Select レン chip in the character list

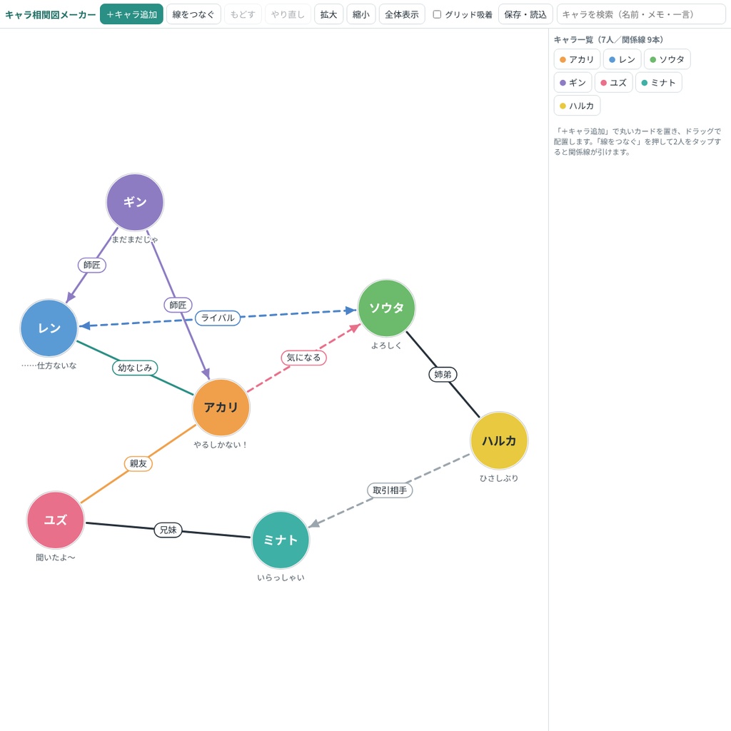coord(622,59)
